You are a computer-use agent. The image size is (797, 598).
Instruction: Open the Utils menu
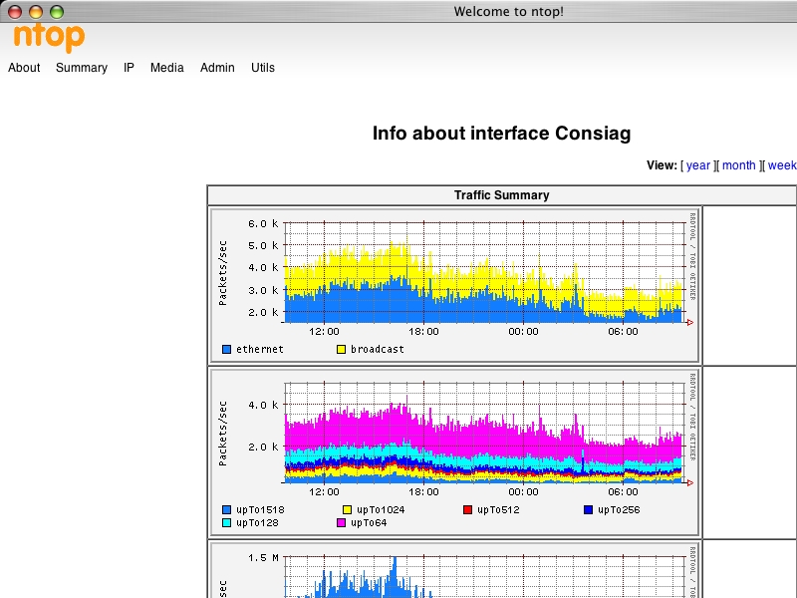point(263,68)
